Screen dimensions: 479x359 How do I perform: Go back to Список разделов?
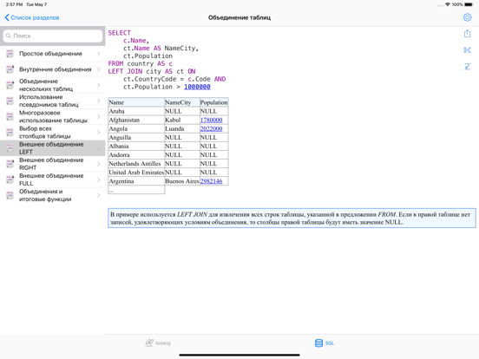[x=32, y=17]
